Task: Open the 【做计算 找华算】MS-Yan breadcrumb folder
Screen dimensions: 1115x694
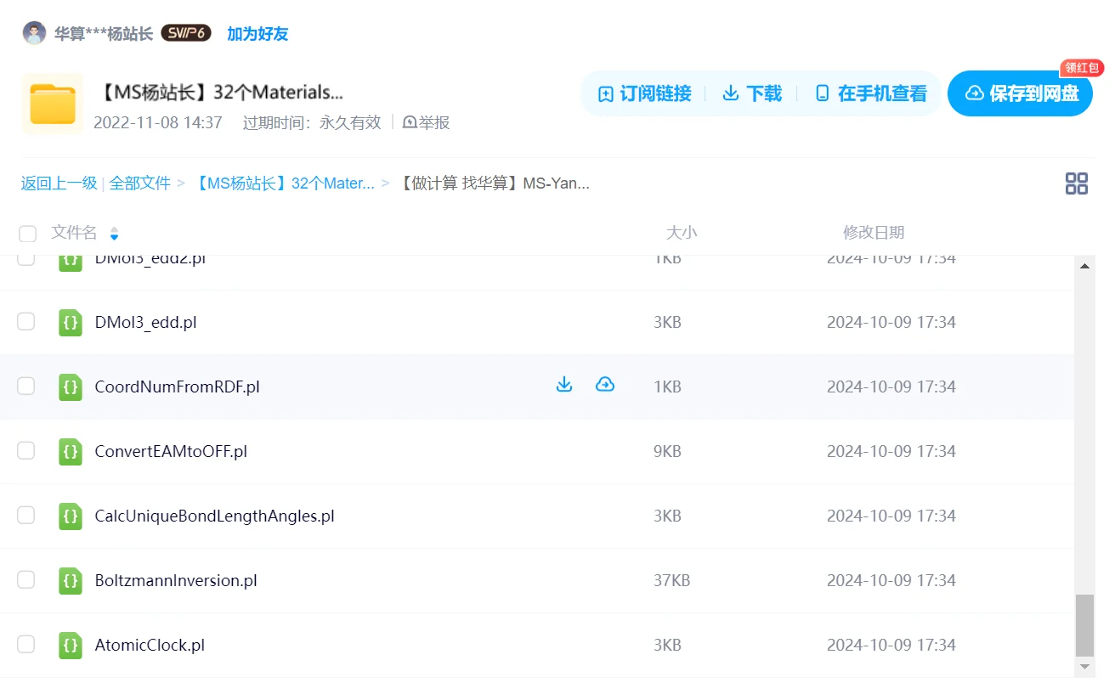Action: click(x=485, y=183)
